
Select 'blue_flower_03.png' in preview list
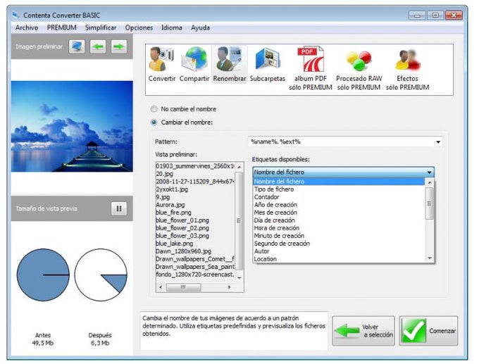(182, 236)
